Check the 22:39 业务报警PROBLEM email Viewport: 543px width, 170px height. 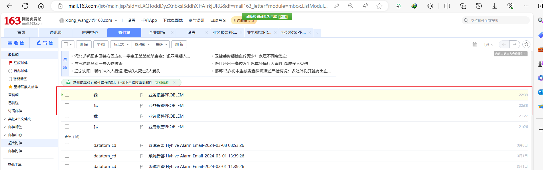pyautogui.click(x=67, y=95)
